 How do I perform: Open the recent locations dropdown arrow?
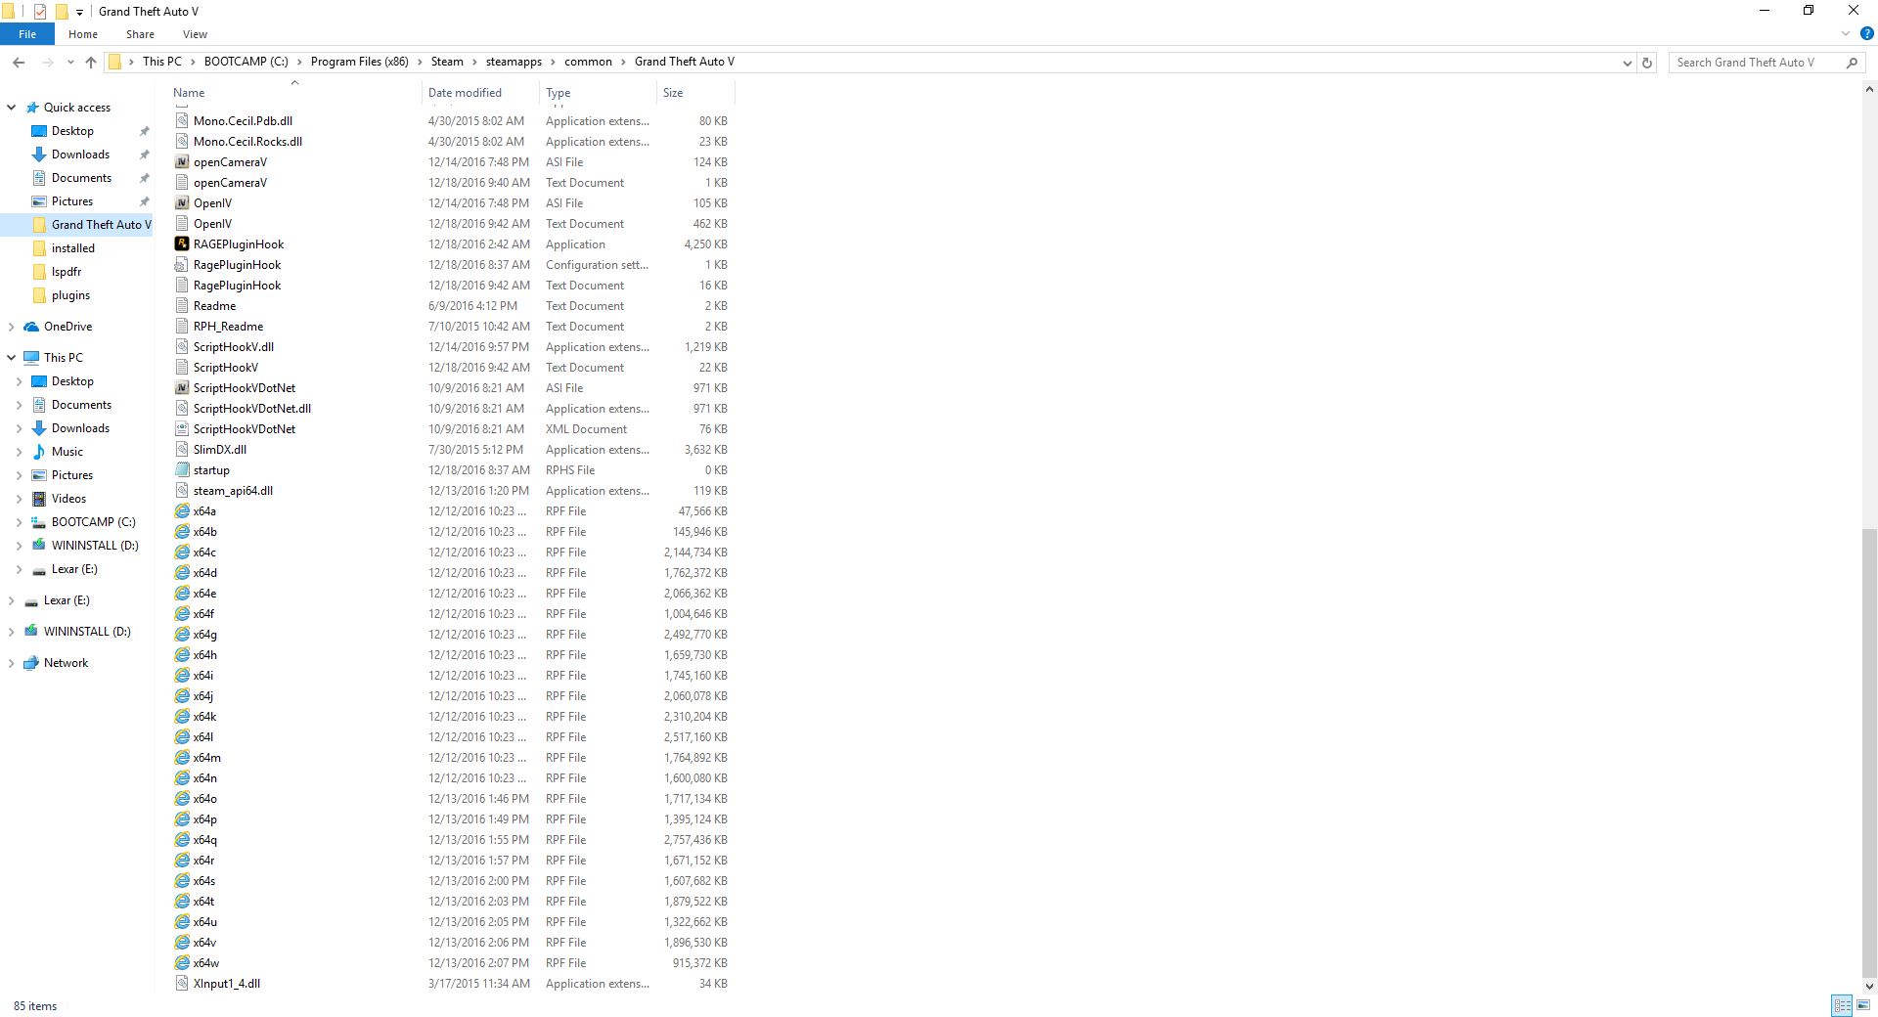(70, 63)
